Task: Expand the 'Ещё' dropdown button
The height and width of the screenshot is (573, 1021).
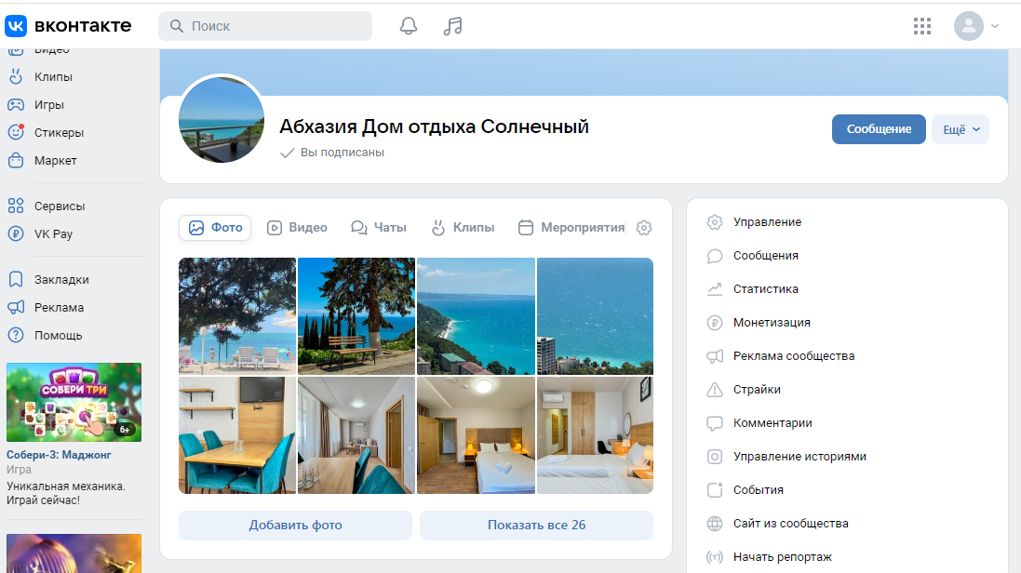Action: point(960,129)
